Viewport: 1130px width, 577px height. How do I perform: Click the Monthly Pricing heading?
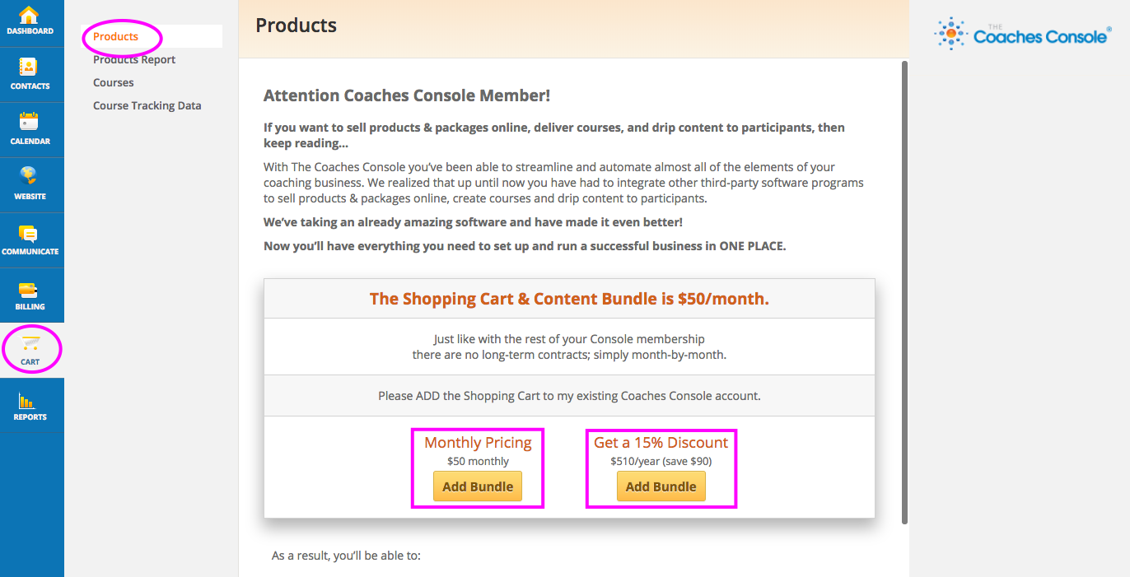click(478, 443)
